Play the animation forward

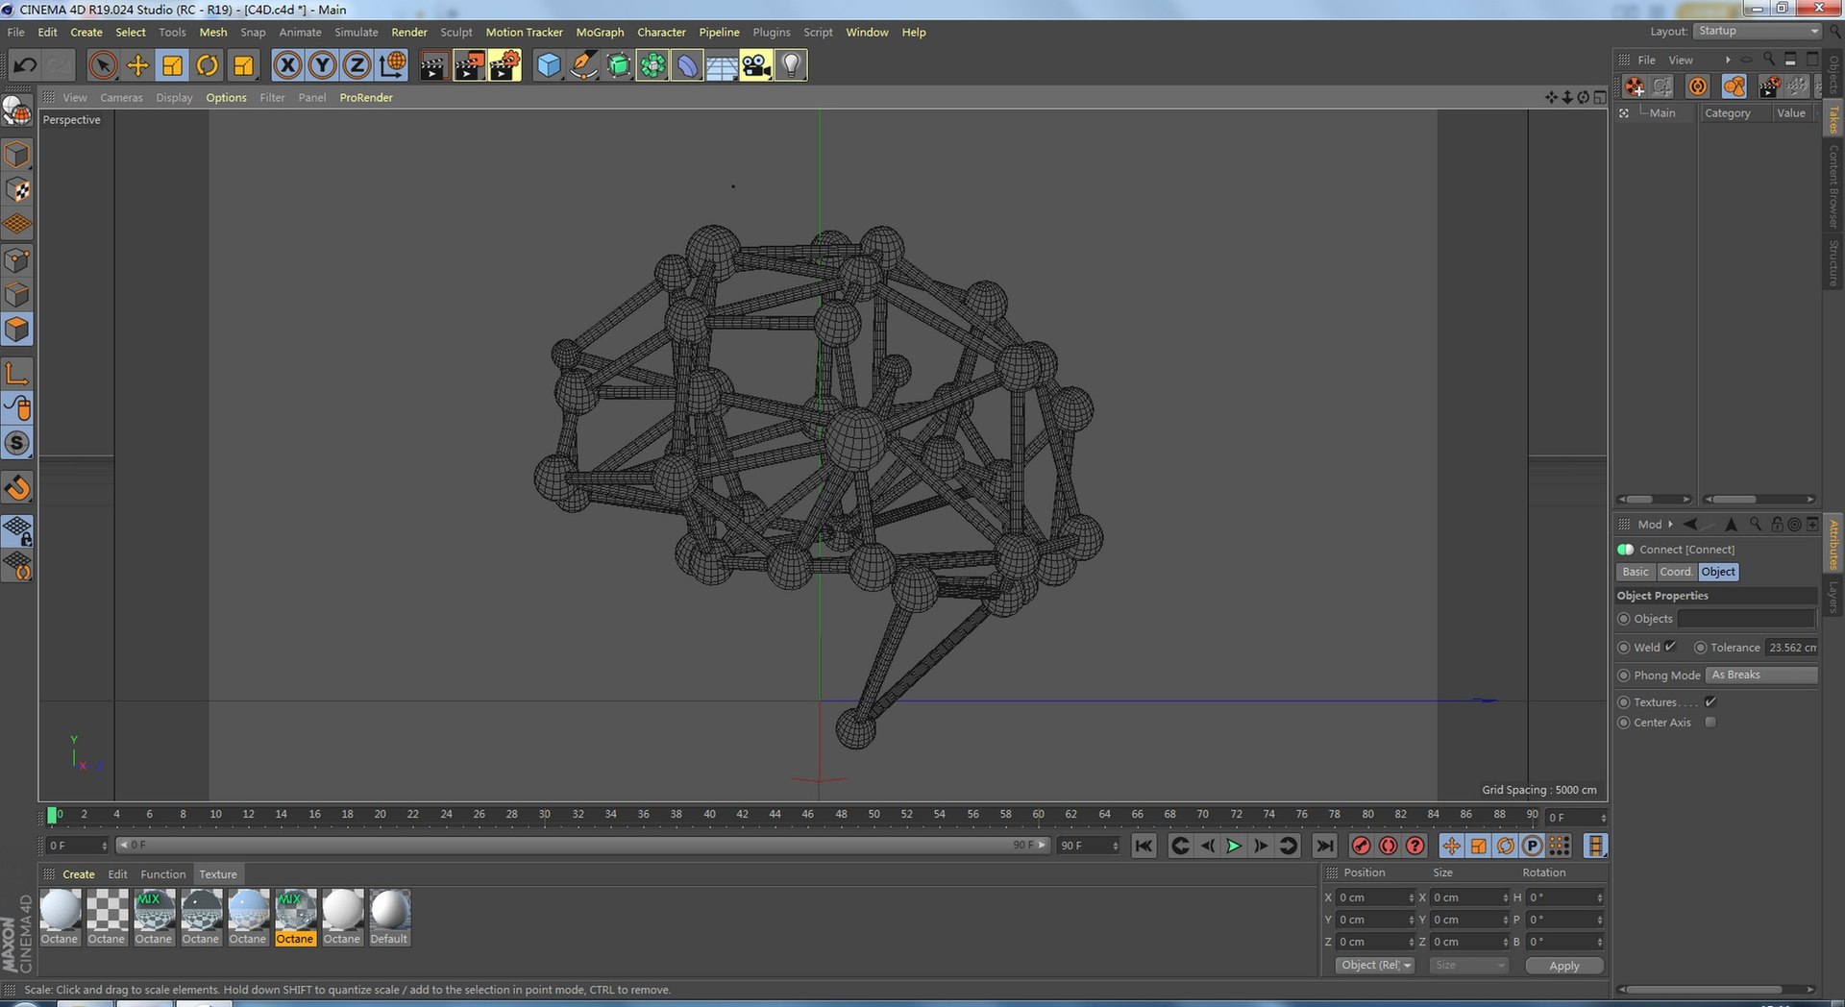pyautogui.click(x=1234, y=846)
